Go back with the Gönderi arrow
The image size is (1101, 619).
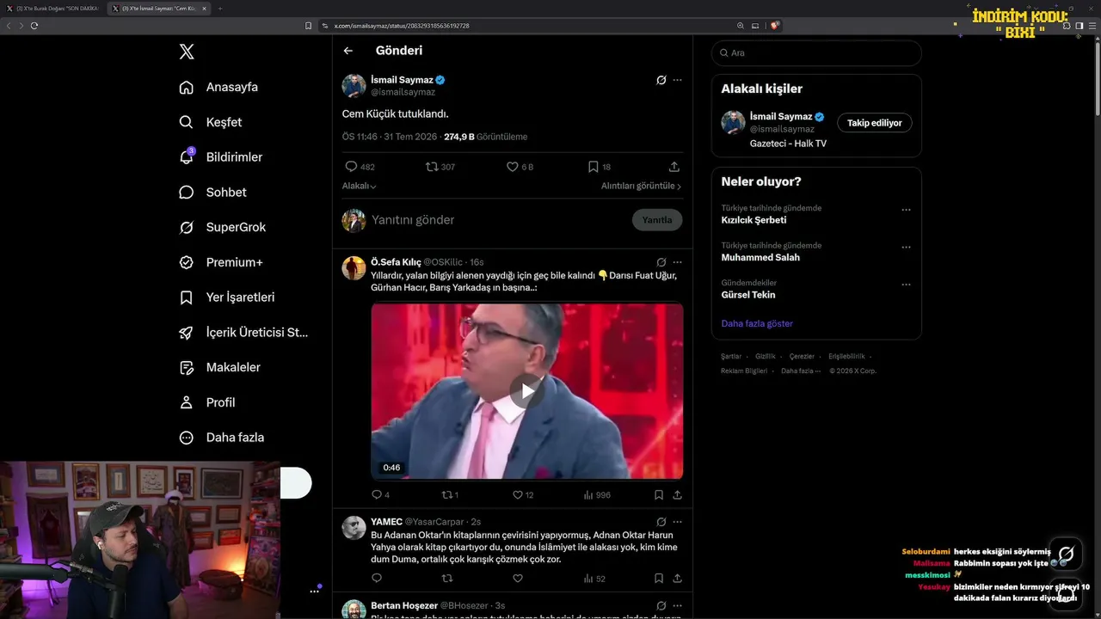348,51
